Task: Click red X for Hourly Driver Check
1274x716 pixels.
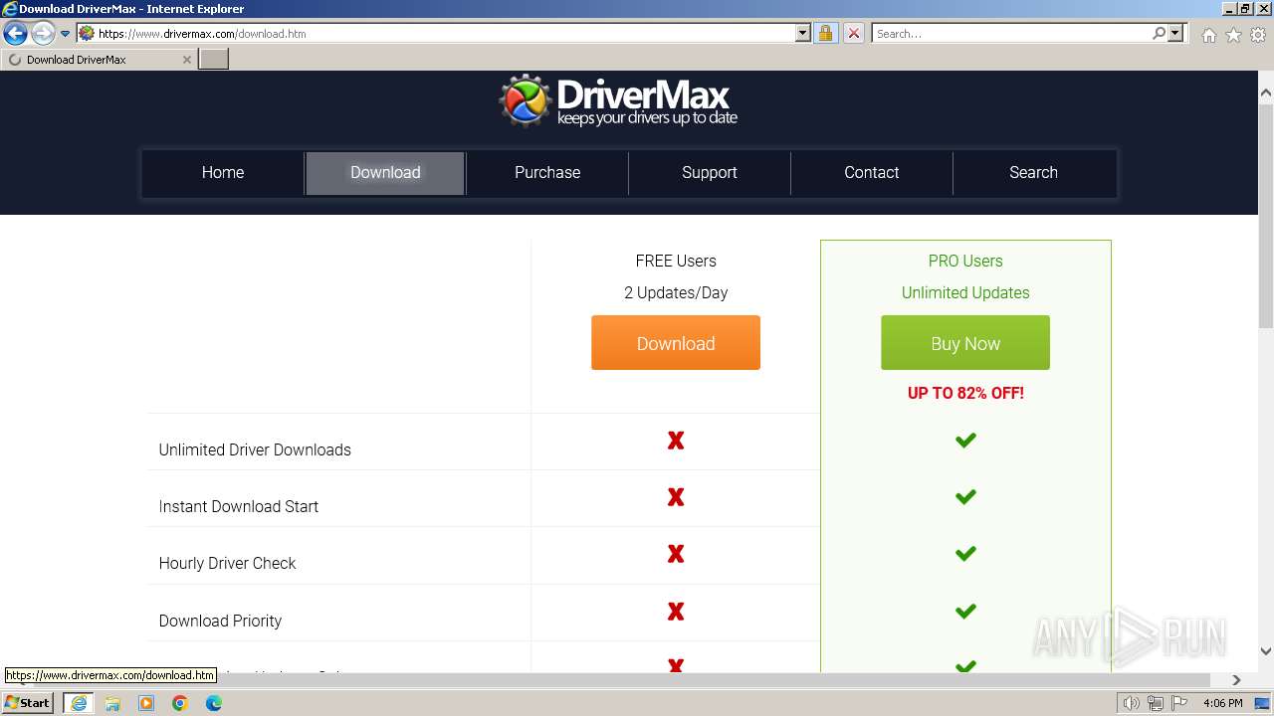Action: 676,554
